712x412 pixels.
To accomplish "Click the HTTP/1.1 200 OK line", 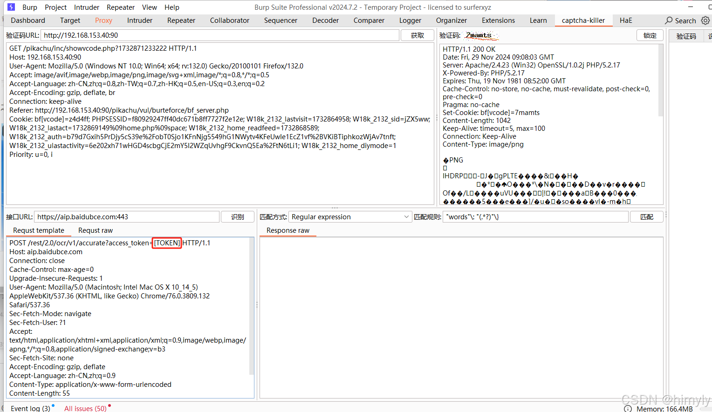I will (x=469, y=49).
